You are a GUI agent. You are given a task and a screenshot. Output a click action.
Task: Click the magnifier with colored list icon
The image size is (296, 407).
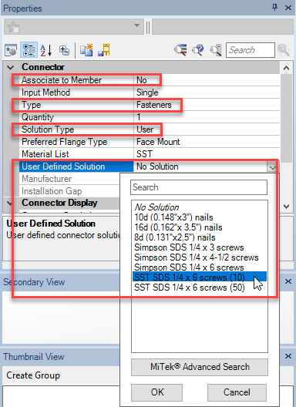[x=180, y=49]
